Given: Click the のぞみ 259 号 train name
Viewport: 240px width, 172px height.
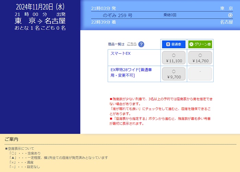Looking at the screenshot, I should pyautogui.click(x=118, y=16).
